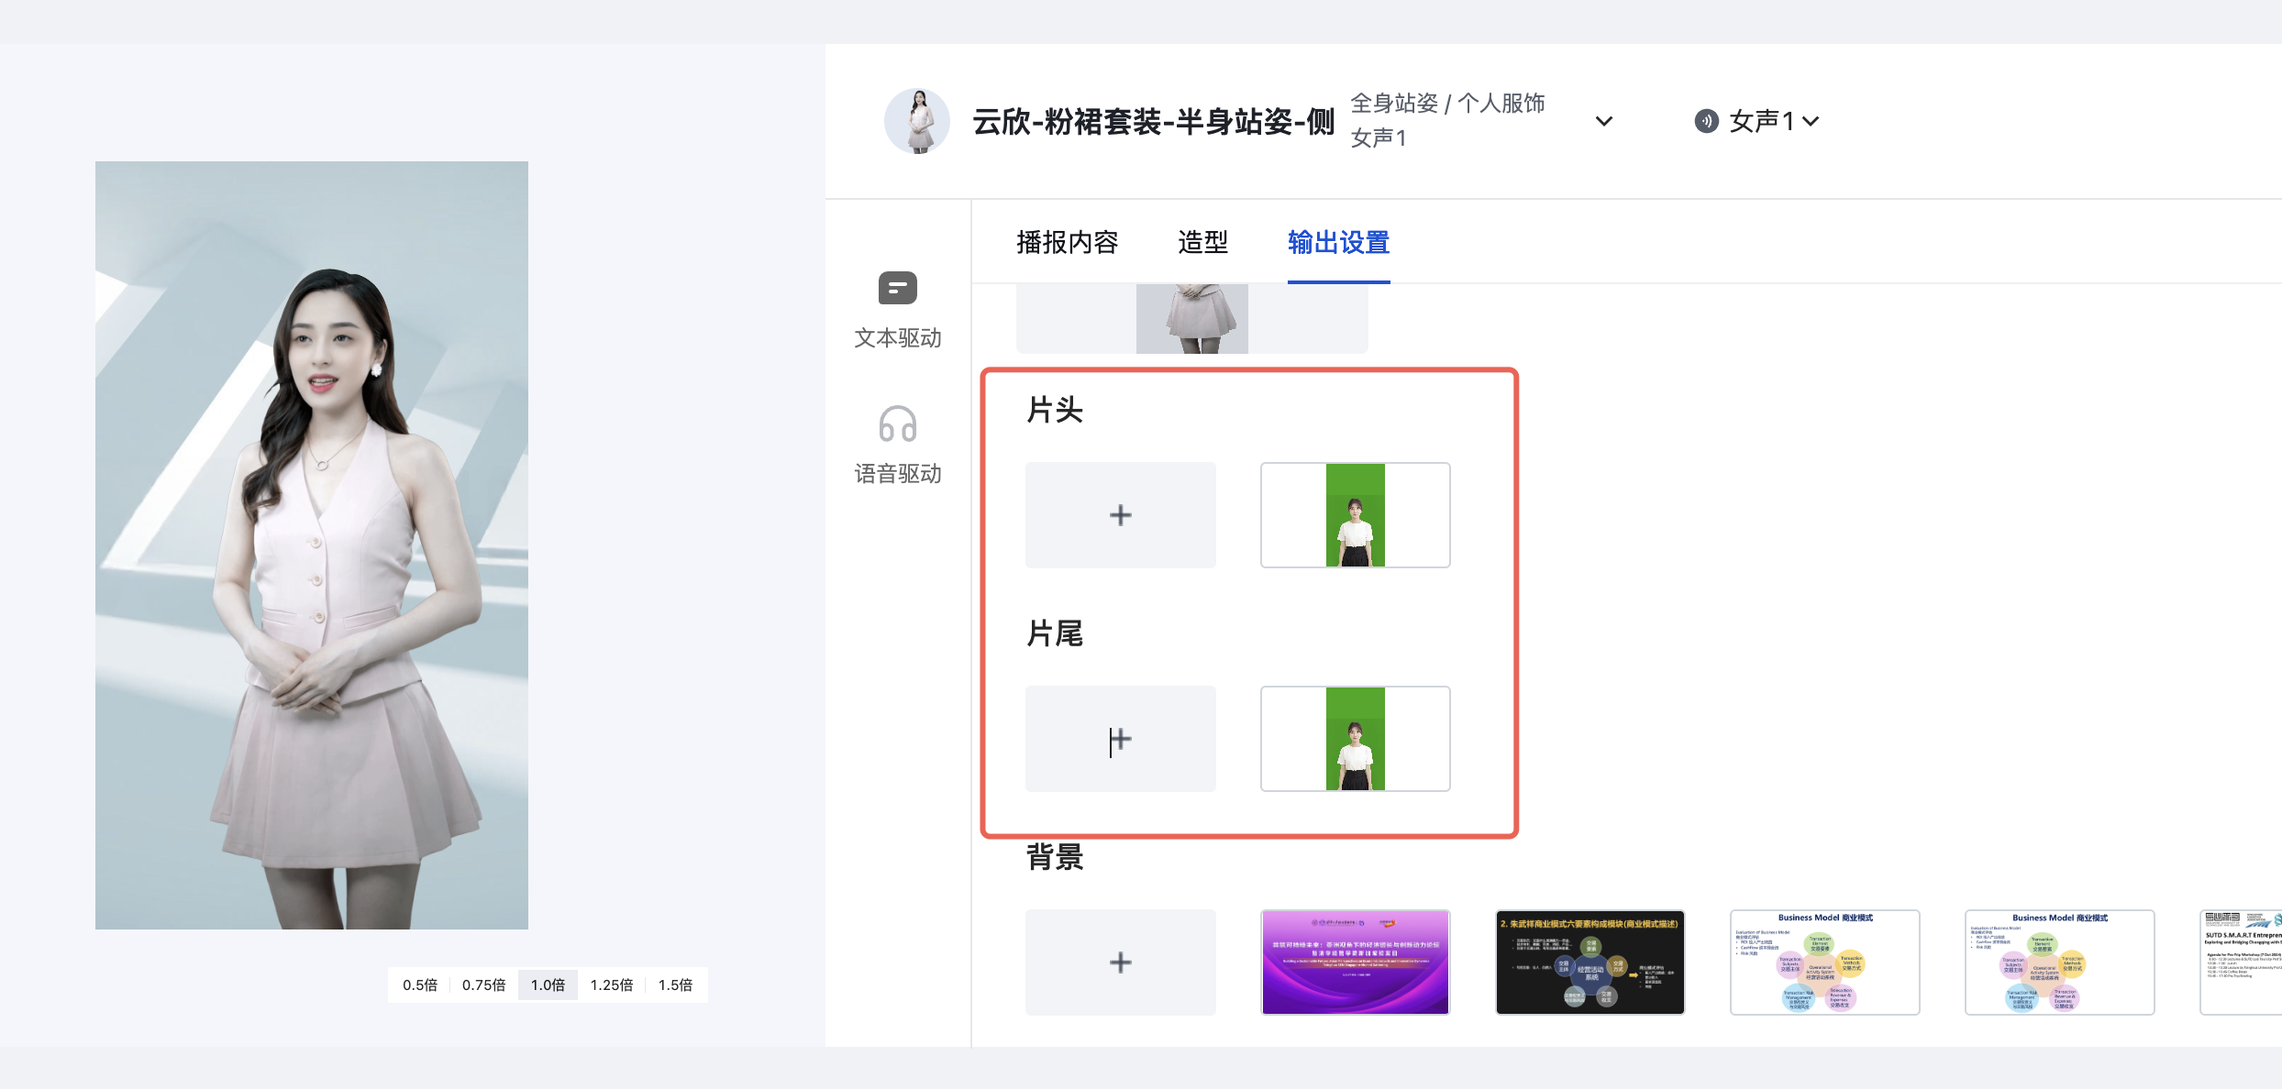This screenshot has width=2282, height=1089.
Task: Select the 文本驱动 text-drive icon
Action: [x=897, y=288]
